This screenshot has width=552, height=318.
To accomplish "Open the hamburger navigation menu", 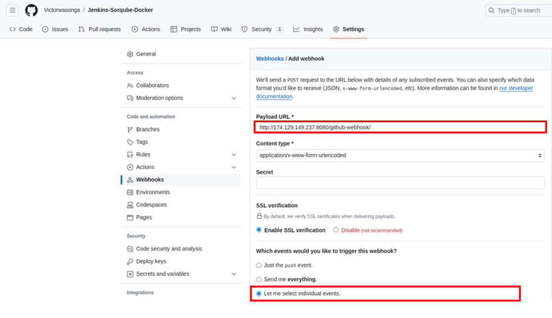I will (x=12, y=10).
